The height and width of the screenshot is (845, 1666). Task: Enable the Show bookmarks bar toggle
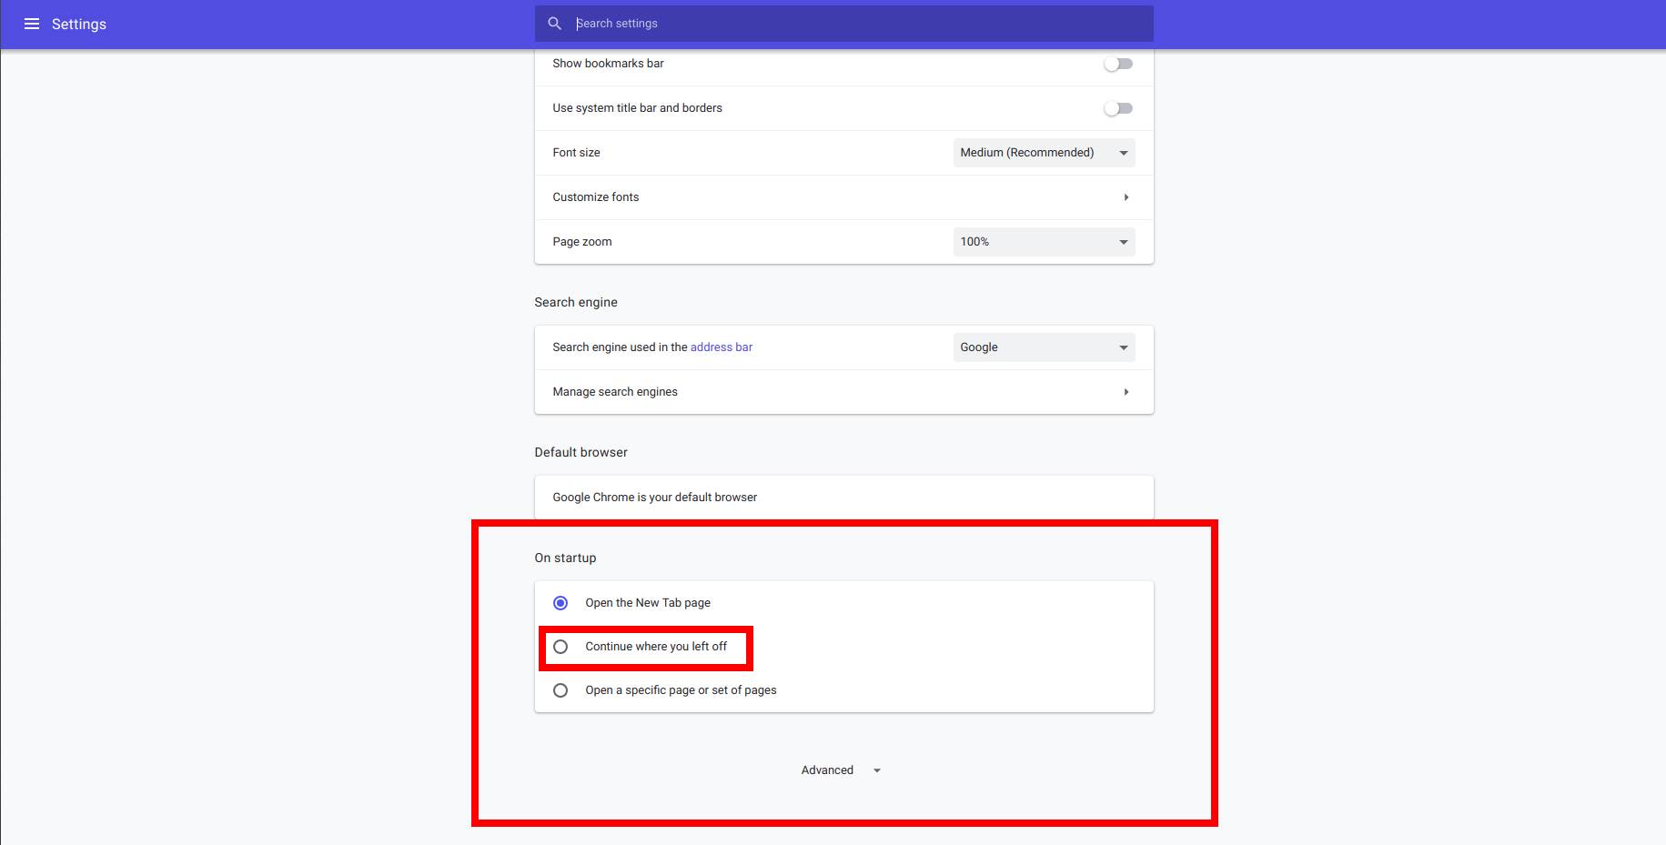(x=1117, y=64)
